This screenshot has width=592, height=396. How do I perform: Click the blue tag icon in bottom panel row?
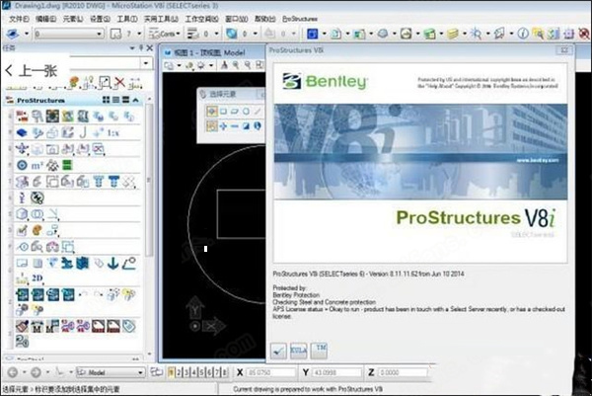click(128, 326)
